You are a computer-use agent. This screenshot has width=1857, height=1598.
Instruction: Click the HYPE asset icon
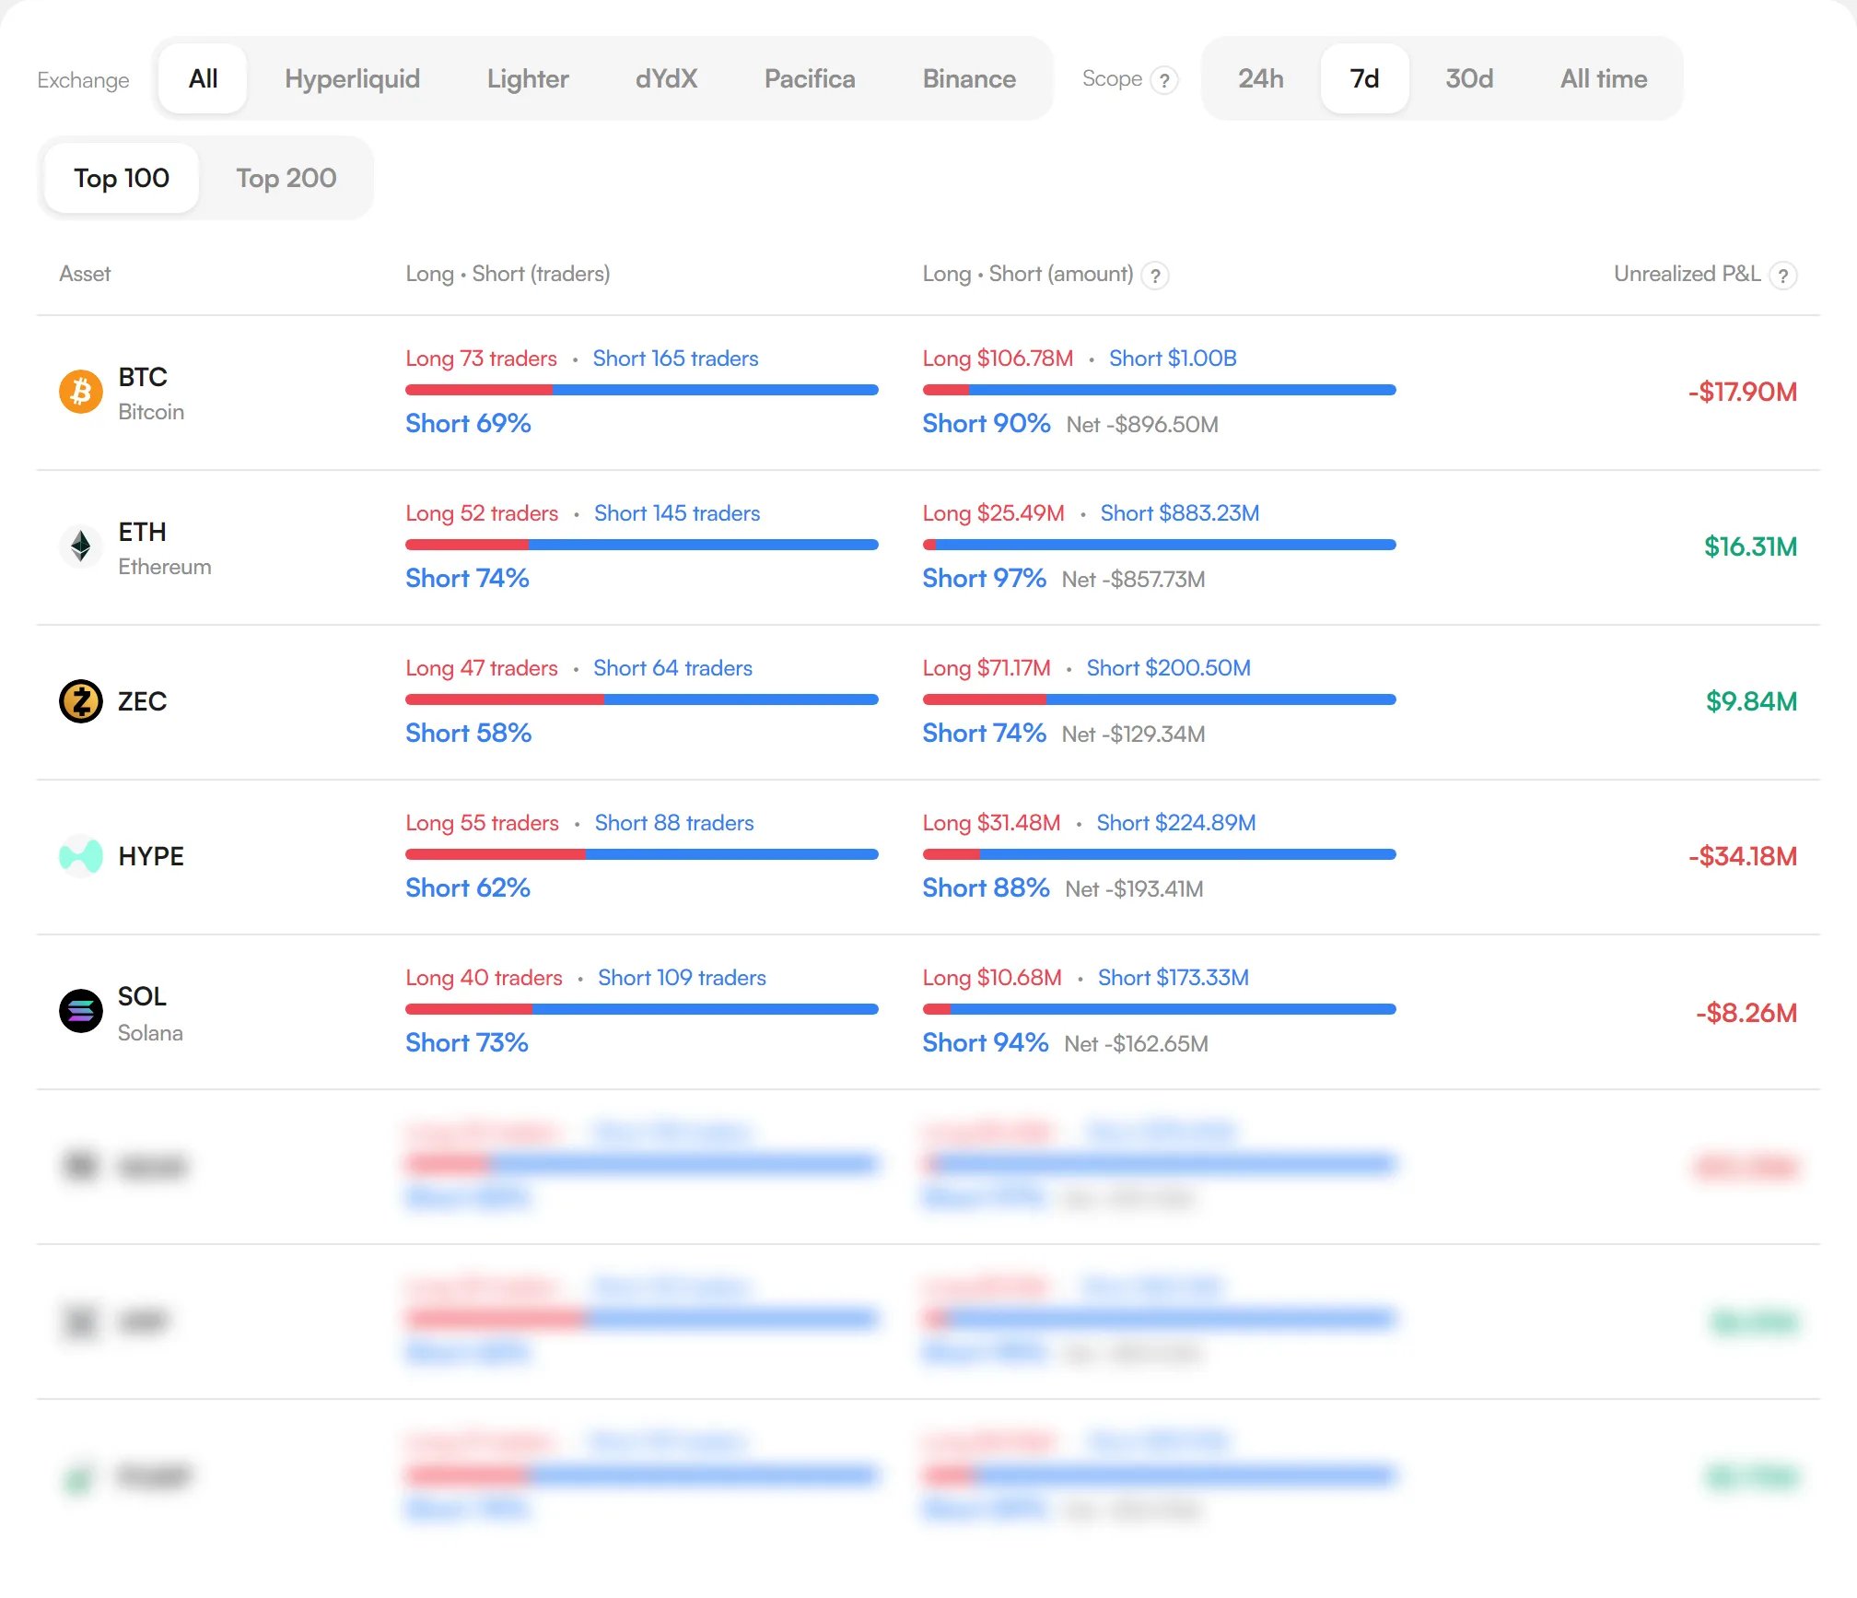tap(81, 856)
